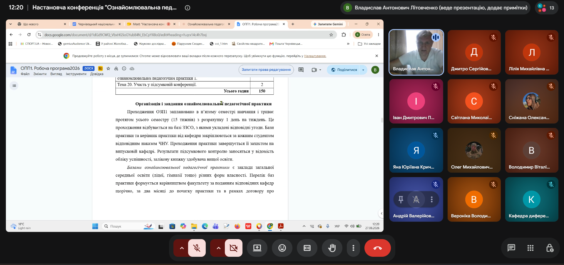The width and height of the screenshot is (564, 265).
Task: Pin Андрій Валерійов tile to screen
Action: (x=401, y=199)
